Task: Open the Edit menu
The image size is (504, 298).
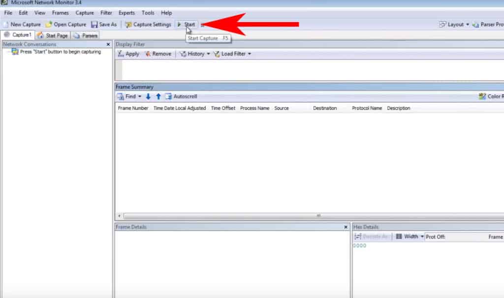Action: click(x=23, y=13)
